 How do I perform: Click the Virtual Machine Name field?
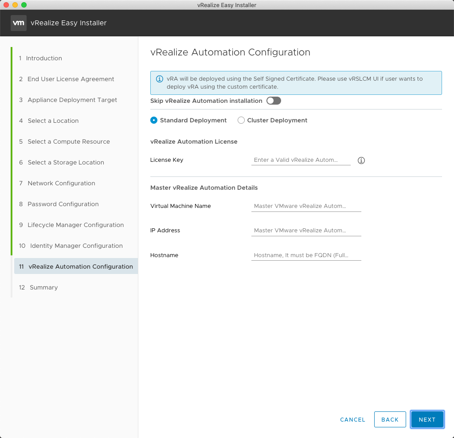click(x=306, y=206)
